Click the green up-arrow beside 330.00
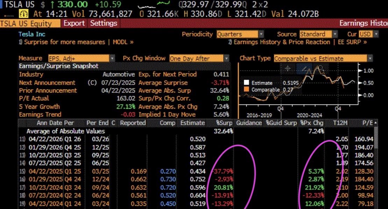The height and width of the screenshot is (209, 388). 52,5
